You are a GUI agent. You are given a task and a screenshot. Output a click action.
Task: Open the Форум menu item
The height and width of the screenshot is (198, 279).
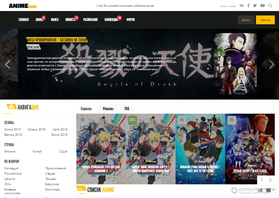click(130, 20)
